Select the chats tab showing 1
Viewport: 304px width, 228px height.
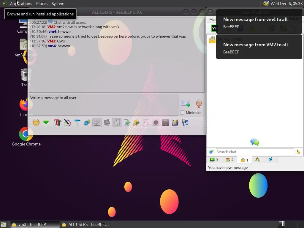point(244,160)
